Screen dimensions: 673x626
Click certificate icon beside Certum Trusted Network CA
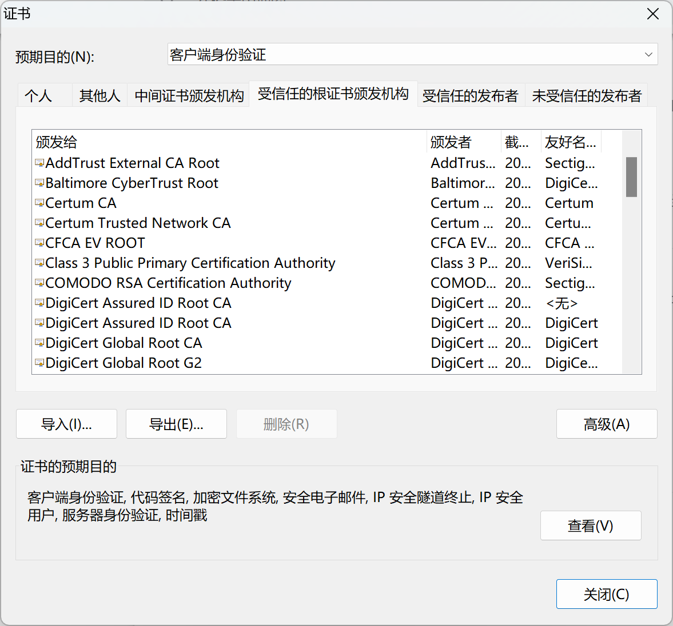tap(39, 223)
